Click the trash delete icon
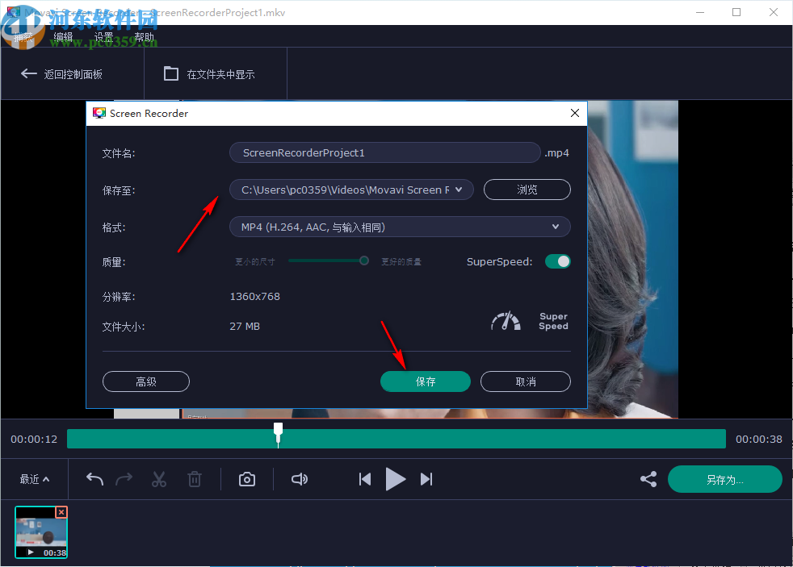This screenshot has height=567, width=793. 195,478
